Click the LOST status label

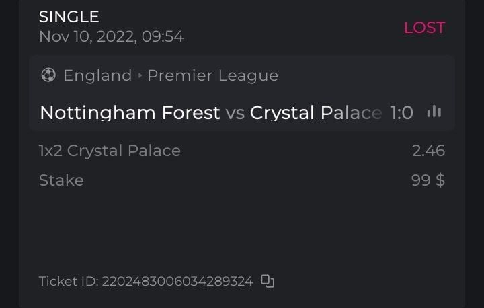[424, 28]
